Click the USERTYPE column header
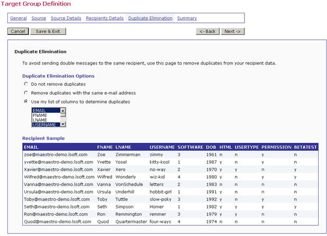Screen dimensions: 327x236 [247, 147]
